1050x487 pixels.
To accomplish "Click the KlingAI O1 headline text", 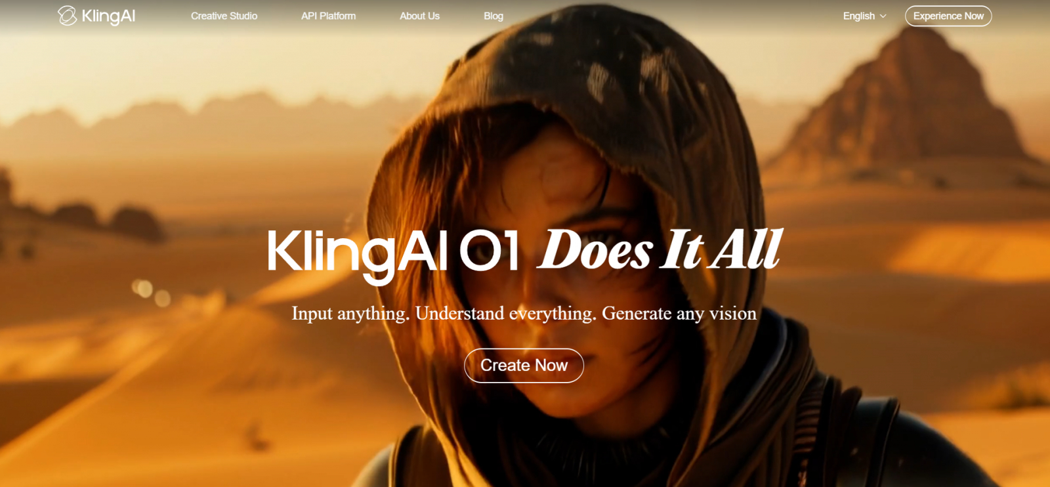I will click(393, 253).
